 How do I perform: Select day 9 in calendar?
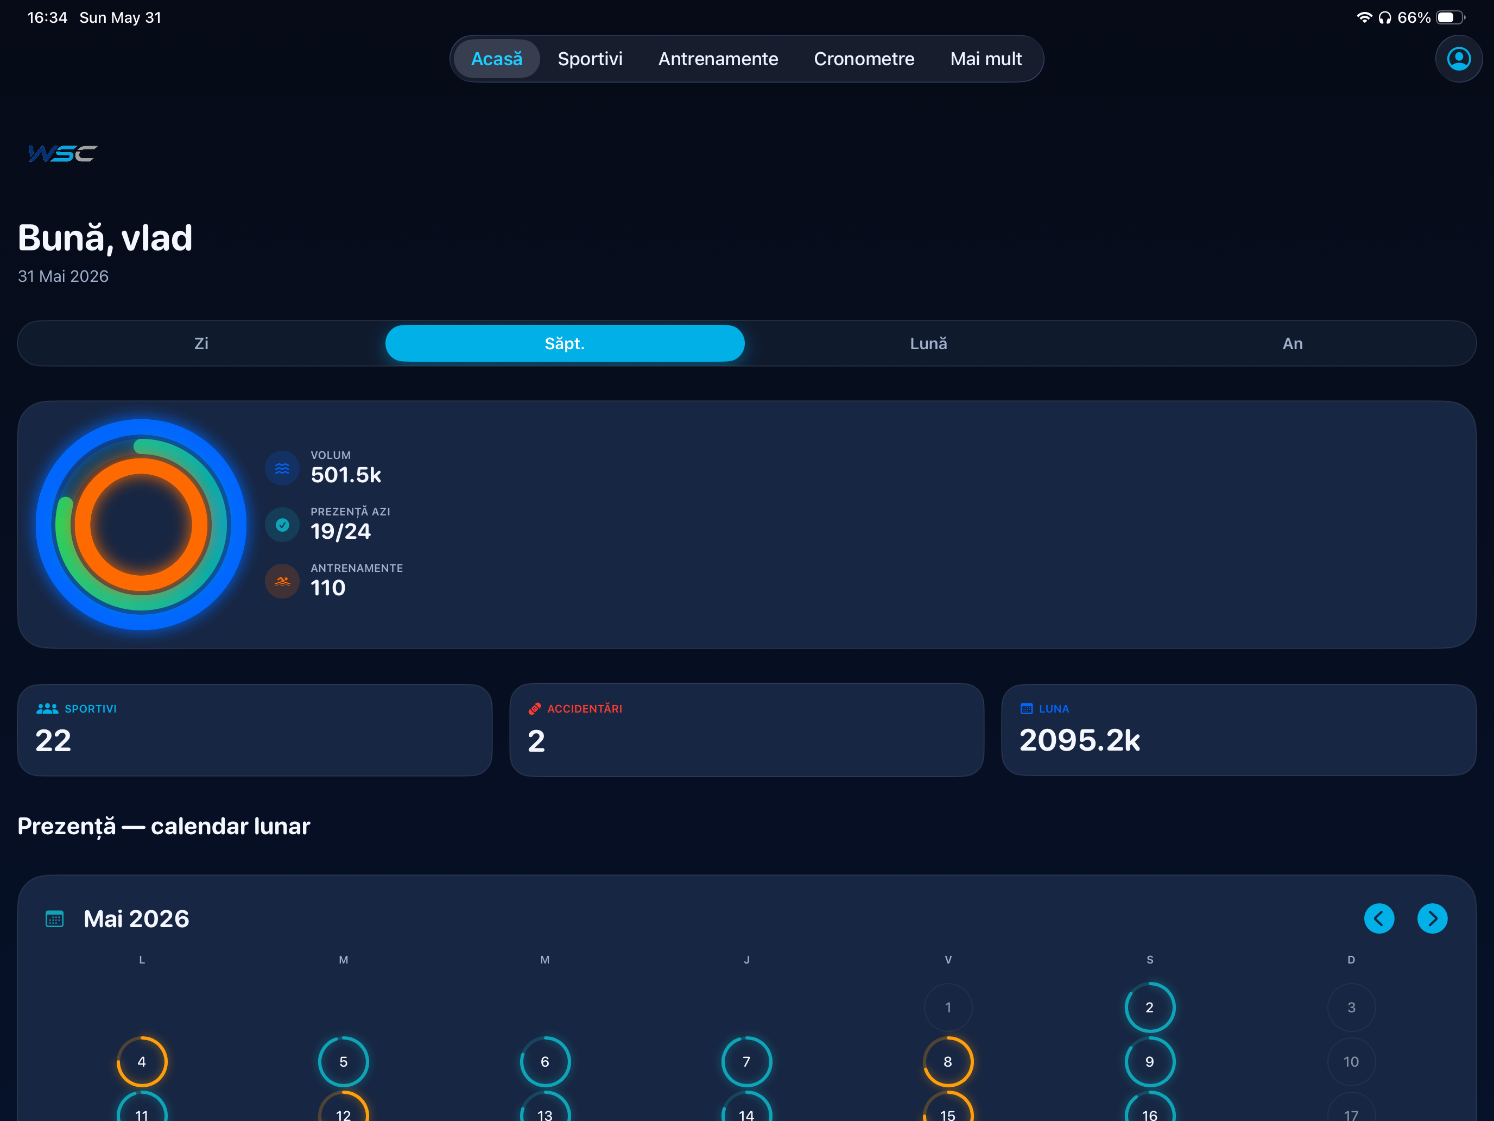(x=1149, y=1062)
